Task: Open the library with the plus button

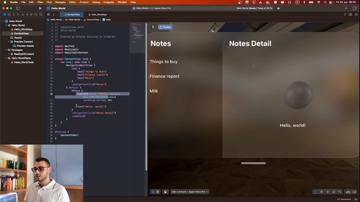Action: (346, 8)
